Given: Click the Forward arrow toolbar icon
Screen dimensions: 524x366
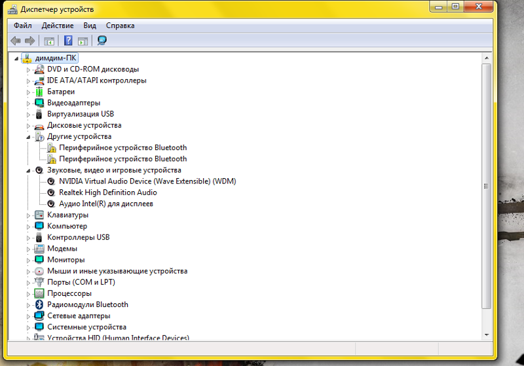Looking at the screenshot, I should [x=29, y=41].
